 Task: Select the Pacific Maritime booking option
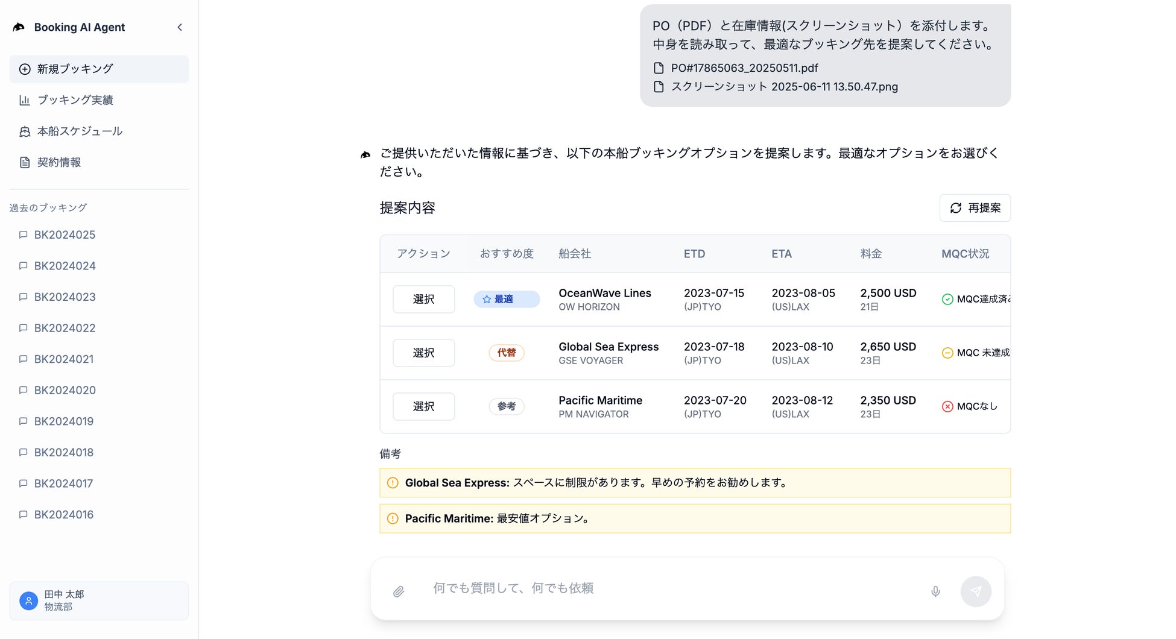click(x=423, y=406)
